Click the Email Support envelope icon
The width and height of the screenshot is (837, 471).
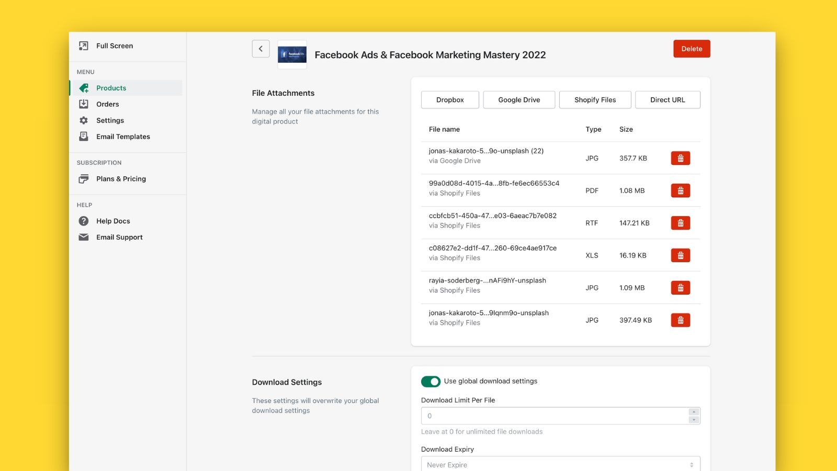(84, 237)
